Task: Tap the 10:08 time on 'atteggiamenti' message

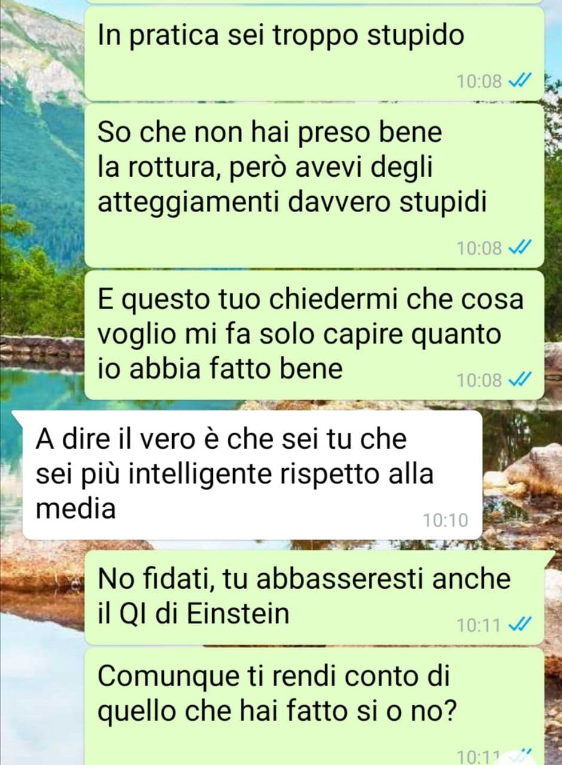Action: click(479, 248)
